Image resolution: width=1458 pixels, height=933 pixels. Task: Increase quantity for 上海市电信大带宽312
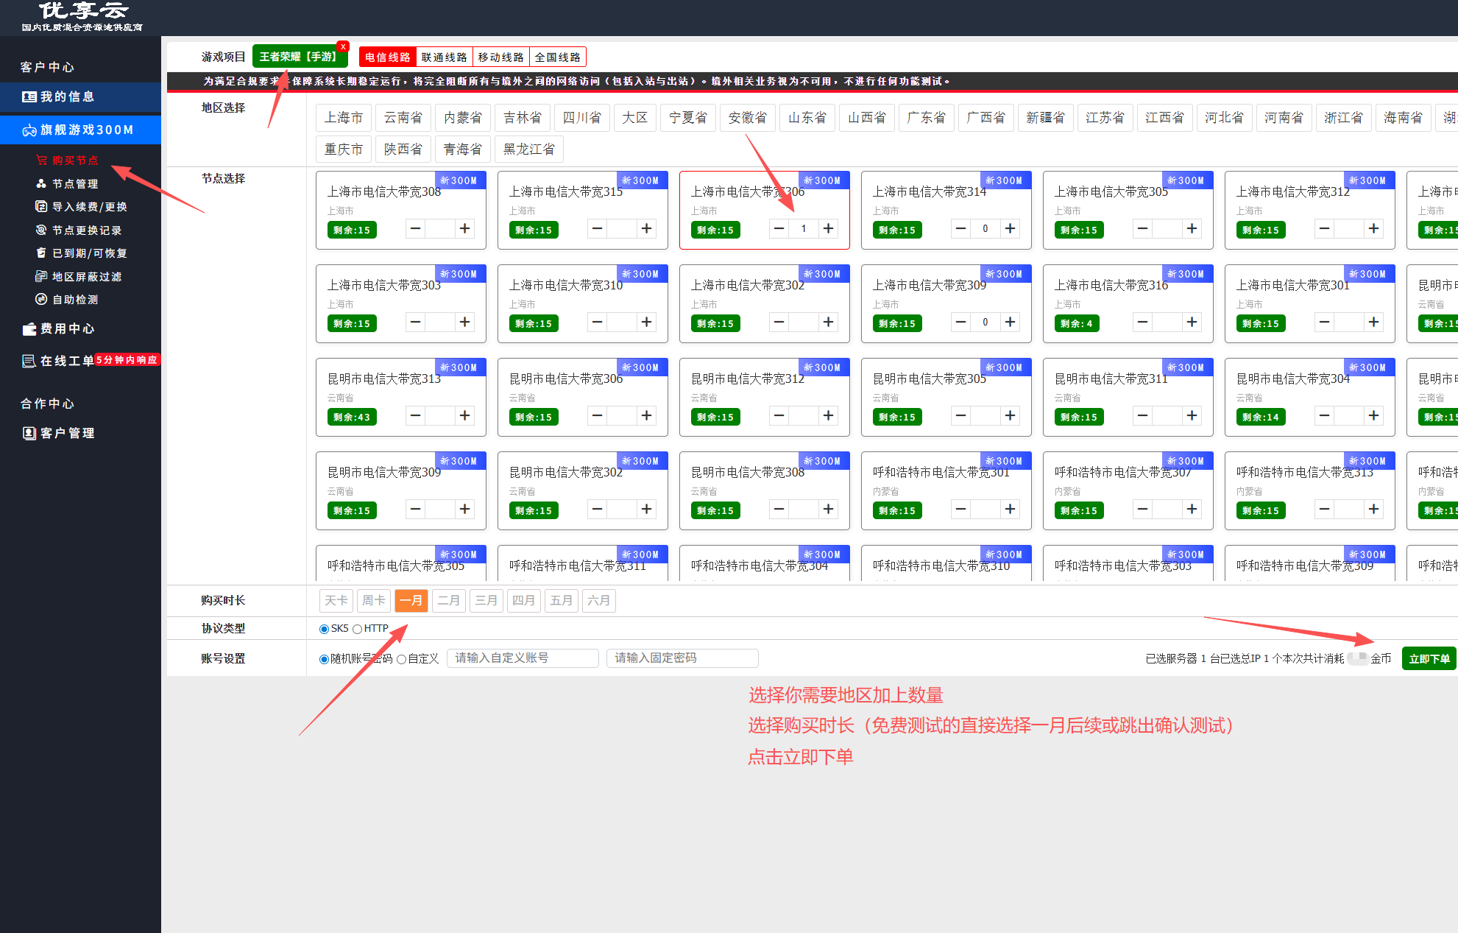tap(1374, 228)
